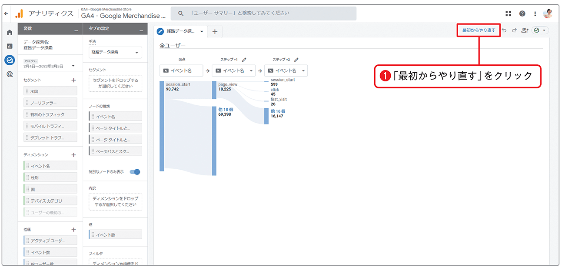
Task: Minimize the 変数 panel
Action: click(x=76, y=30)
